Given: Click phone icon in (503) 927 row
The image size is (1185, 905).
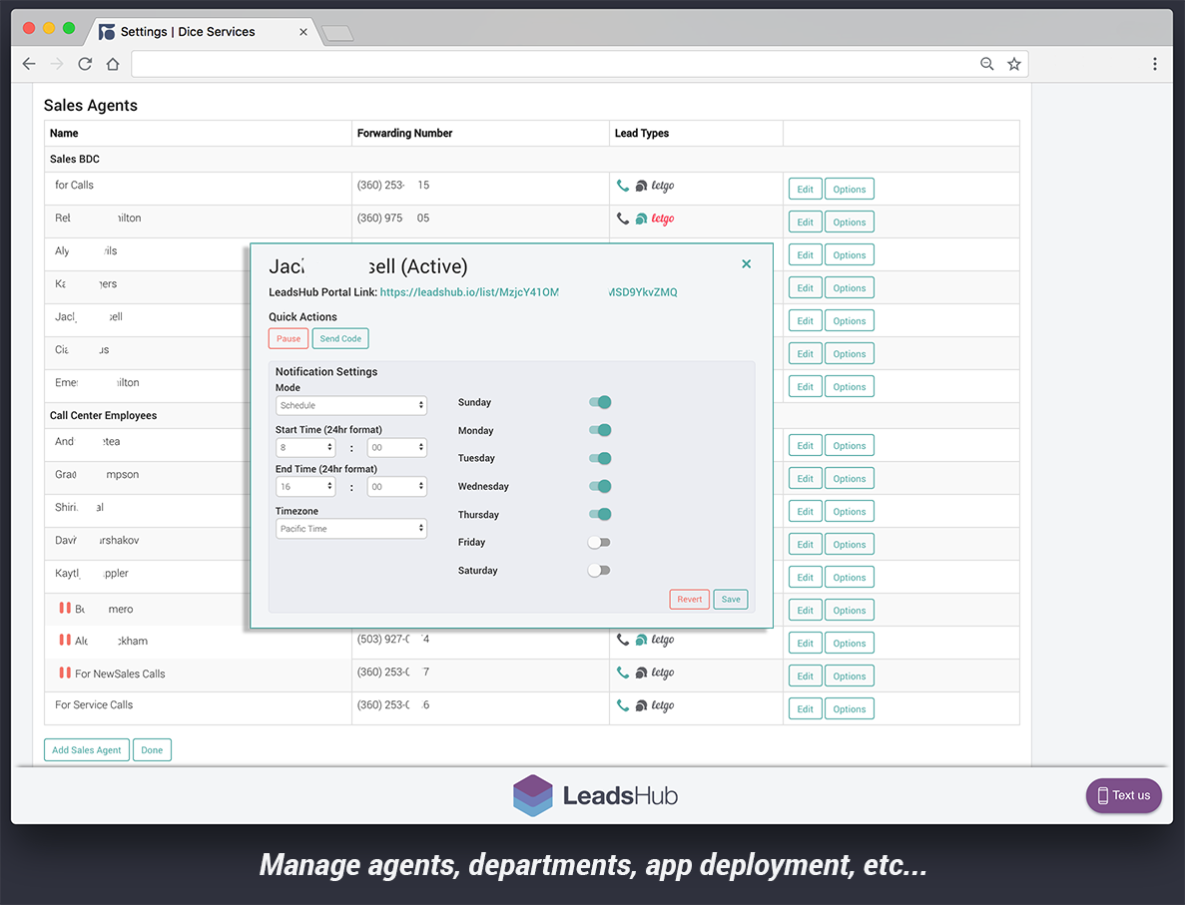Looking at the screenshot, I should tap(623, 640).
